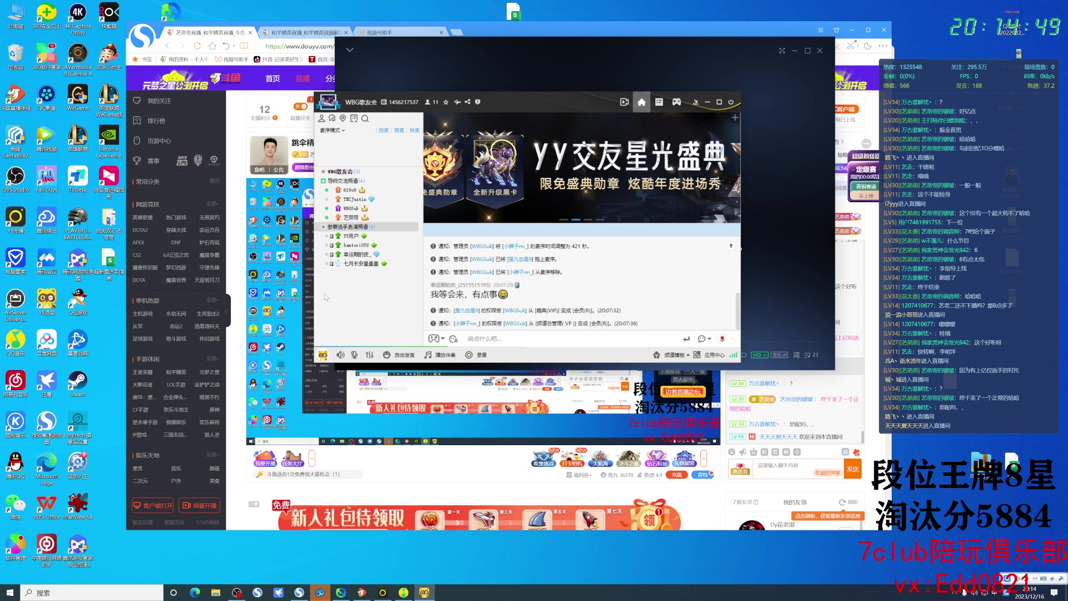Click the 发送 send danmu button
The width and height of the screenshot is (1068, 601).
click(853, 469)
